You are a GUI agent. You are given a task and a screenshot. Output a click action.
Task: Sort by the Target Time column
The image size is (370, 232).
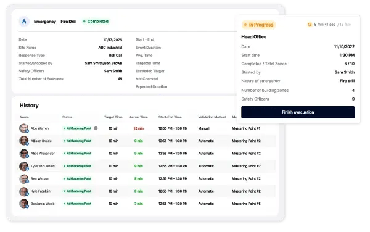coord(113,117)
